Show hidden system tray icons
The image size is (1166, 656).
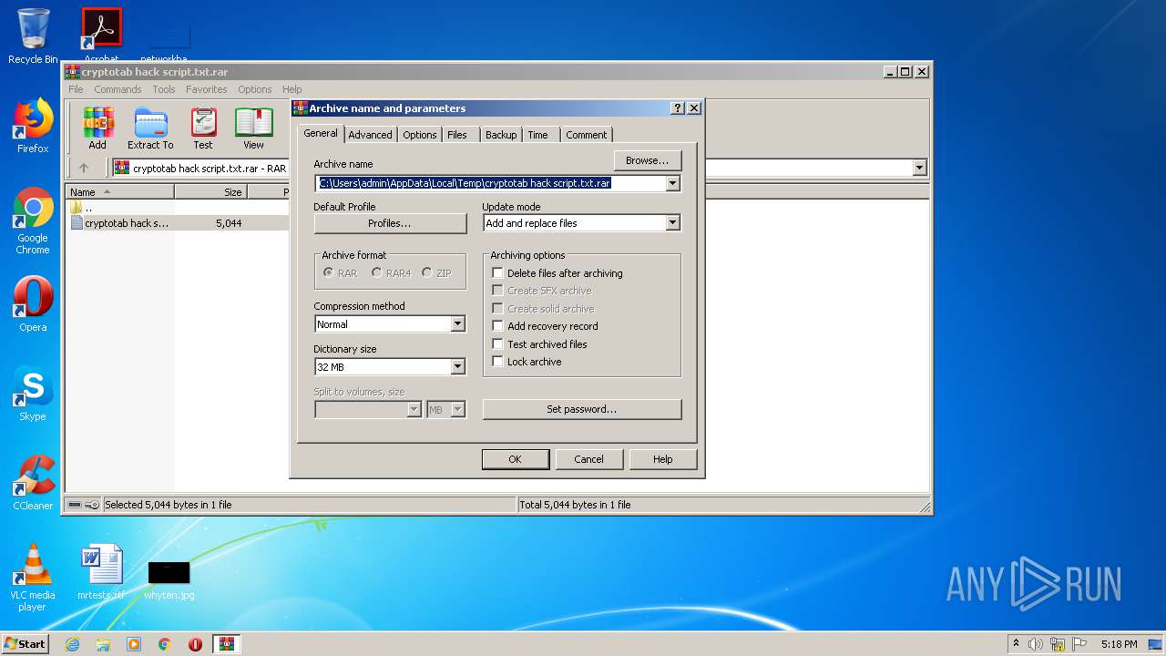[1016, 644]
